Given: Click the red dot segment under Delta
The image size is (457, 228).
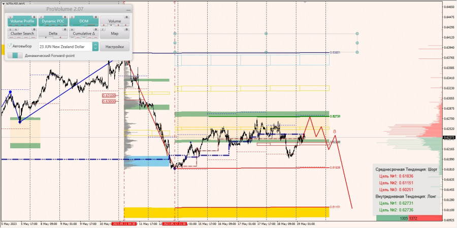Looking at the screenshot, I should click(60, 37).
